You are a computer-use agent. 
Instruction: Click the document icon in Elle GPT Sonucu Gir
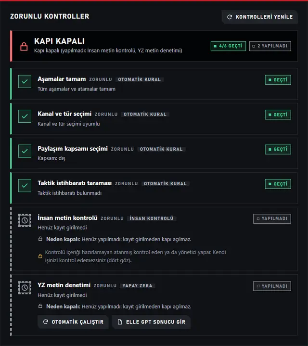point(120,322)
